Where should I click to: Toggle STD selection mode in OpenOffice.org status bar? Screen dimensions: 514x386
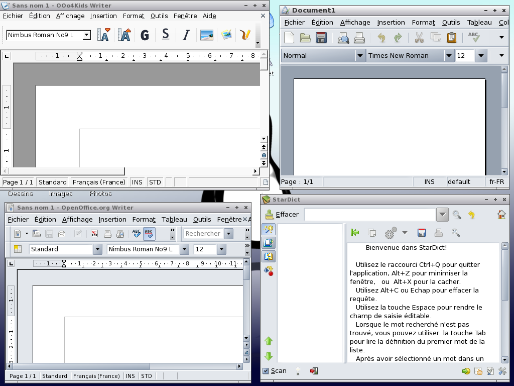[147, 376]
